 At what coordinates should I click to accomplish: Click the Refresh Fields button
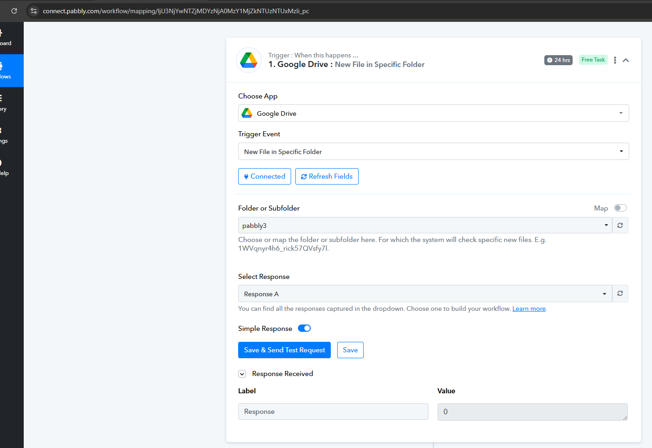pos(327,176)
